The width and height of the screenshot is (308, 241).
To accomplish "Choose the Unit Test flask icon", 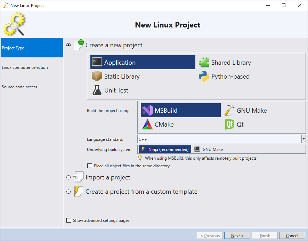I will [97, 90].
